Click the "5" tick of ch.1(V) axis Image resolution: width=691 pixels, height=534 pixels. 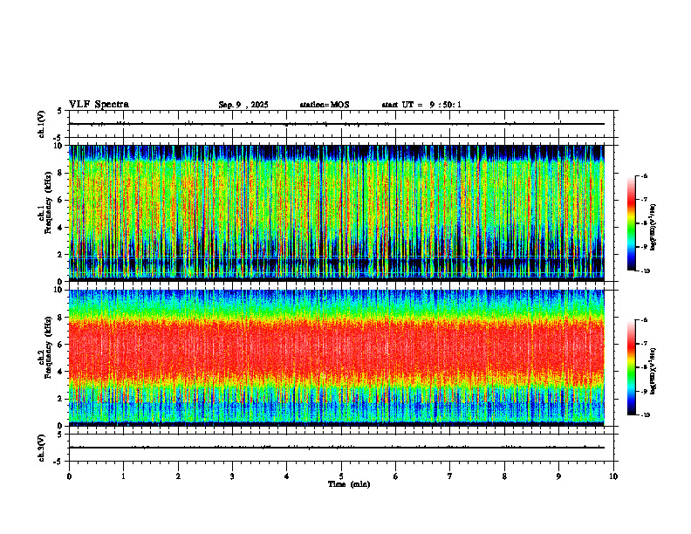60,111
